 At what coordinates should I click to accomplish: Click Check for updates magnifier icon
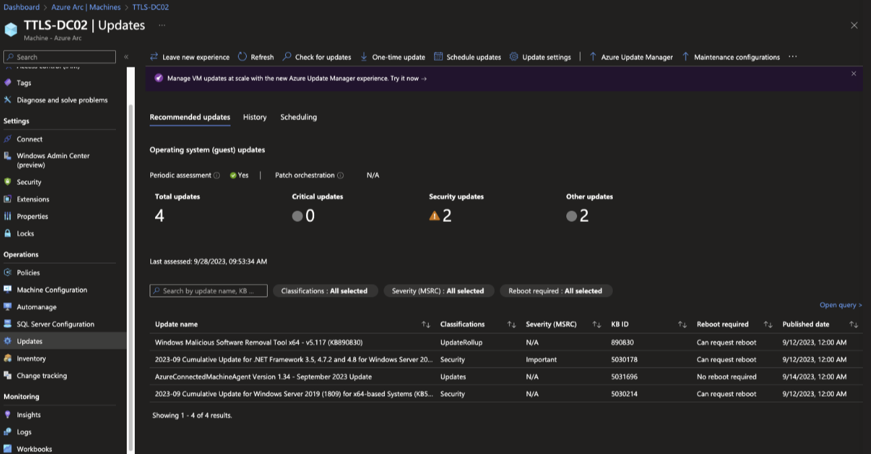287,57
